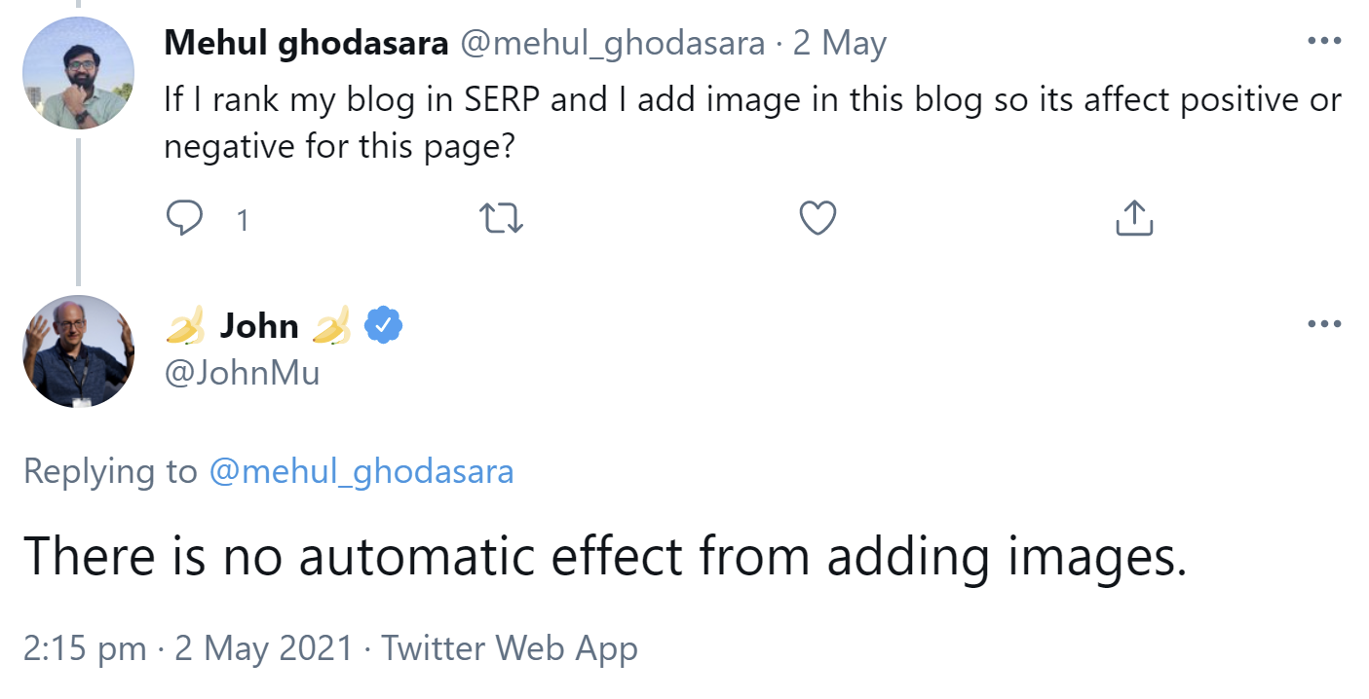Click John's display name
Image resolution: width=1369 pixels, height=699 pixels.
click(259, 326)
